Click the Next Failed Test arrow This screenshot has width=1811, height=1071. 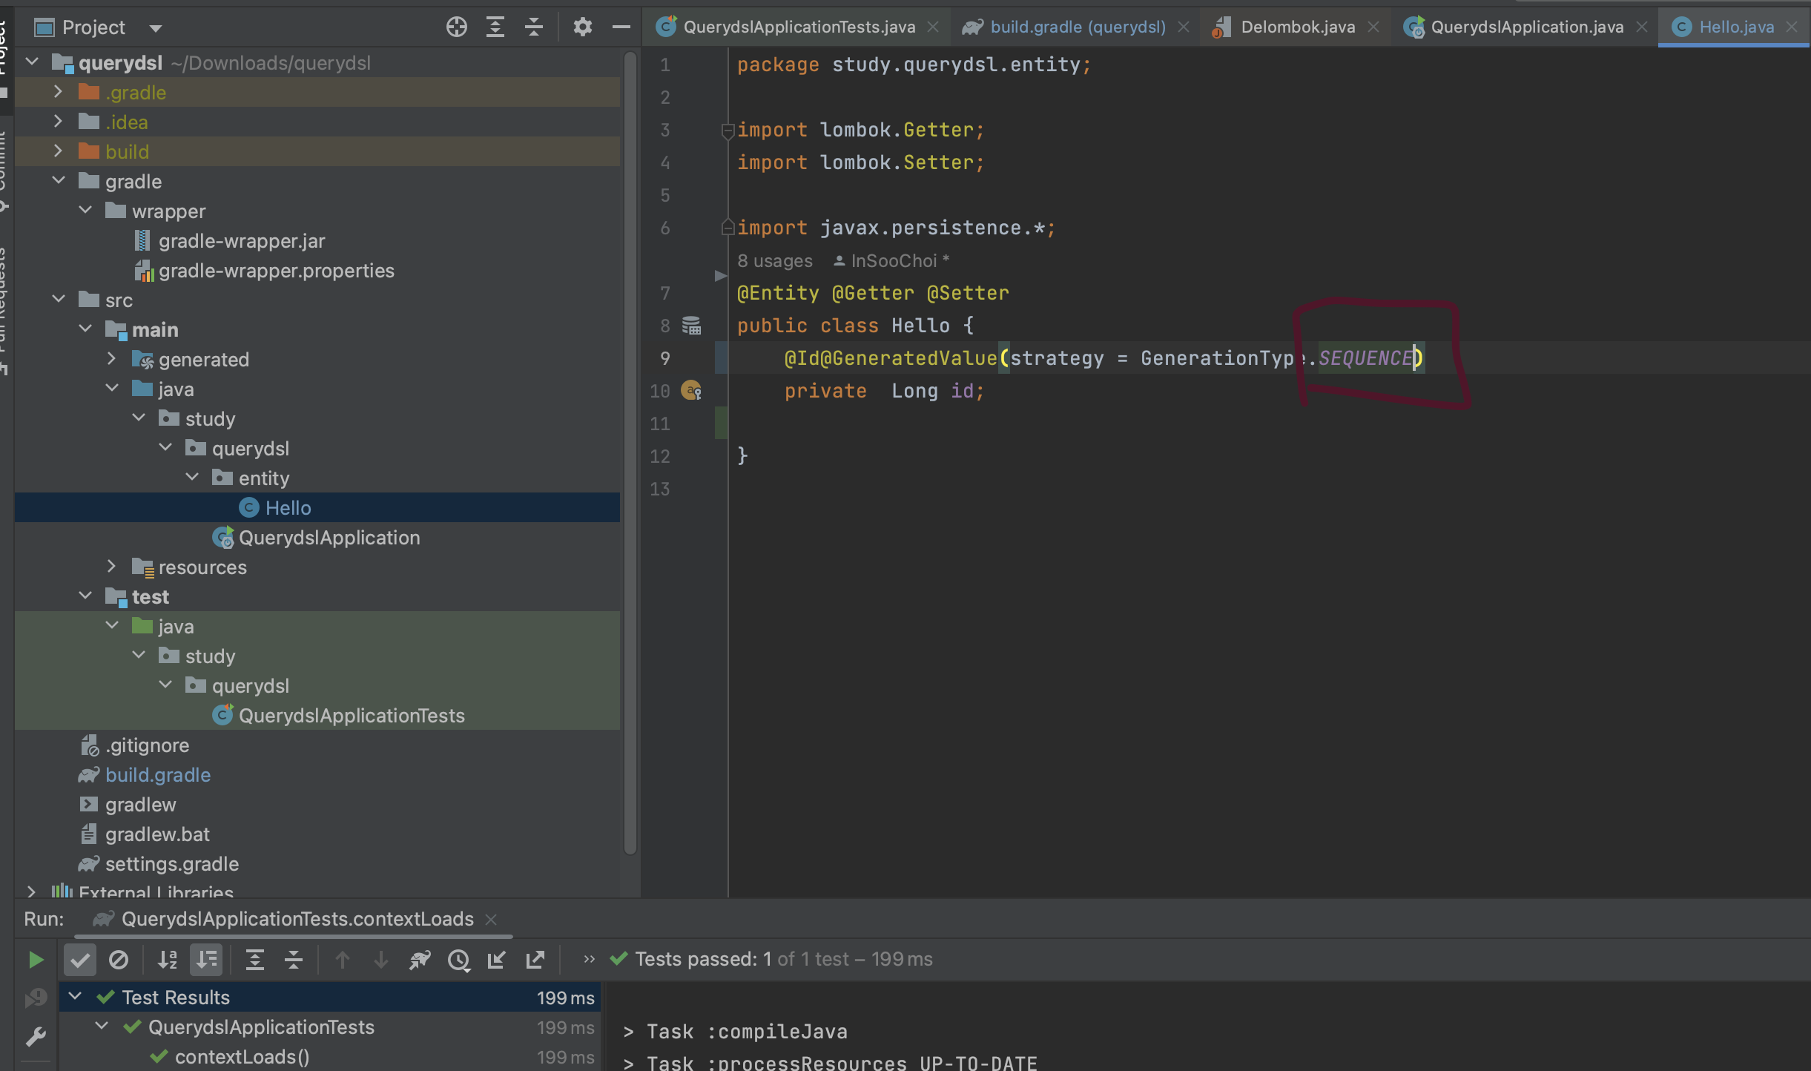tap(381, 960)
